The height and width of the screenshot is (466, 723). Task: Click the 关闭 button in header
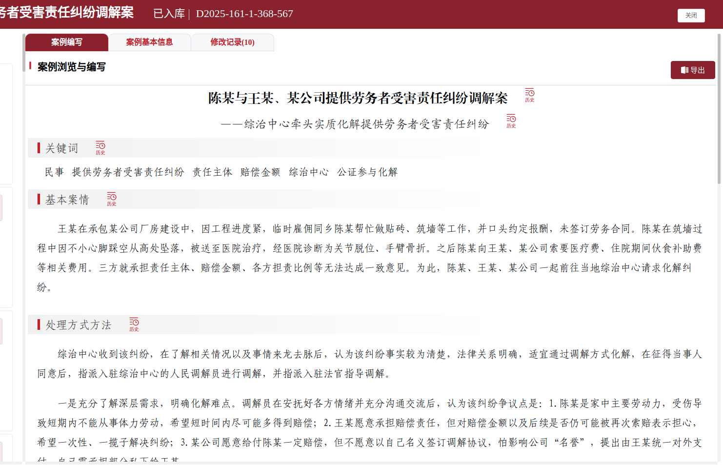coord(691,16)
